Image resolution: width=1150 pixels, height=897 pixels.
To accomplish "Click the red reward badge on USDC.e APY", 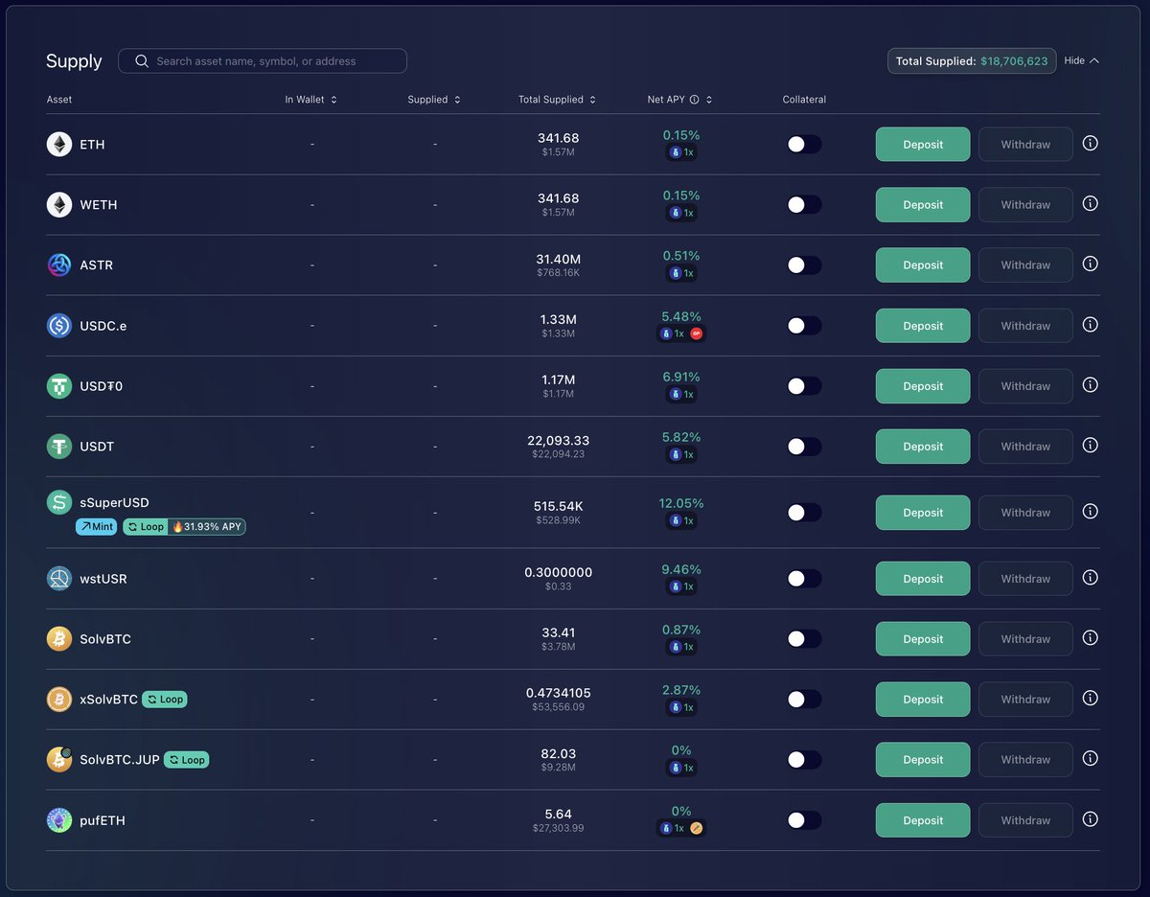I will [x=698, y=333].
